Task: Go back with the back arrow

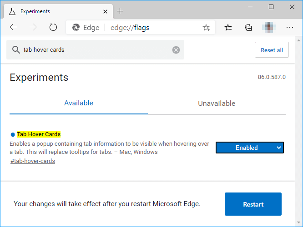Action: (13, 27)
